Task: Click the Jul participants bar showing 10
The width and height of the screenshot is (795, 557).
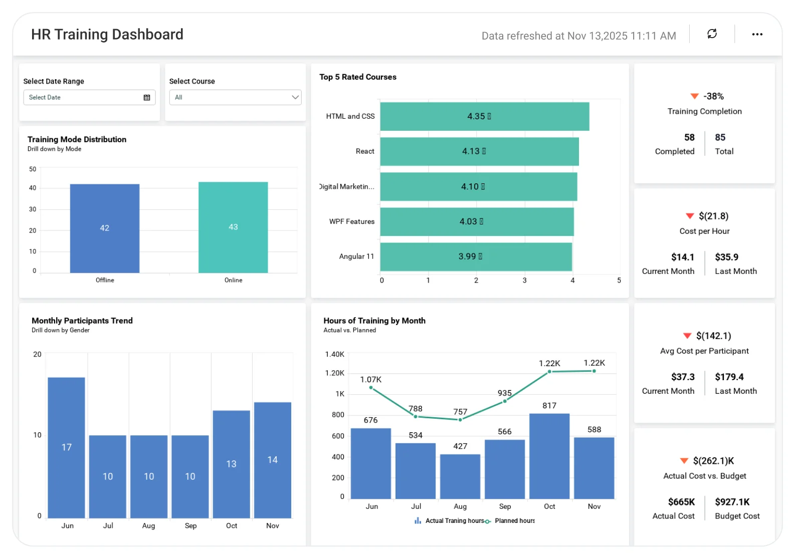Action: tap(108, 477)
